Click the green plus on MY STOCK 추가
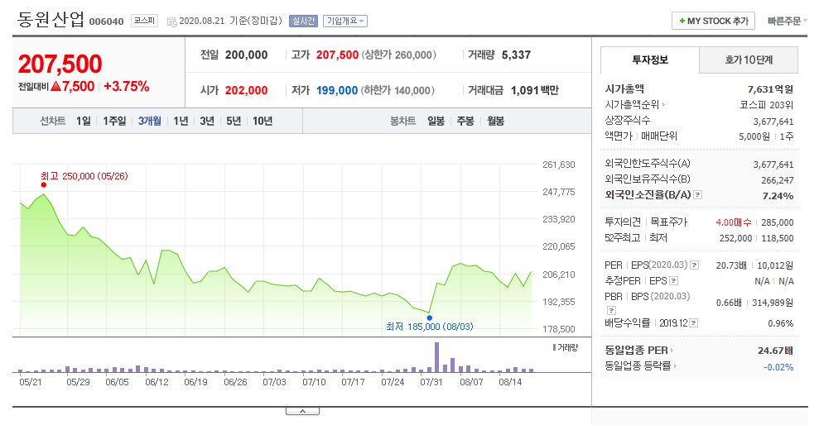The image size is (819, 425). coord(682,21)
